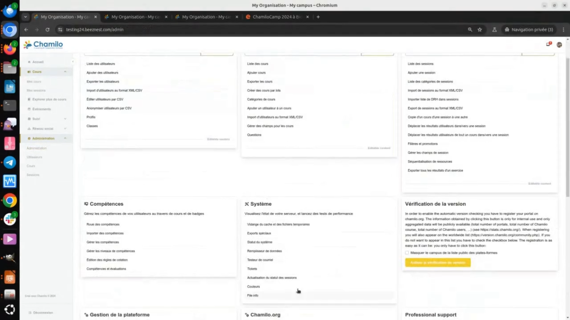Click the user avatar in top right
Viewport: 570px width, 320px height.
pos(559,44)
